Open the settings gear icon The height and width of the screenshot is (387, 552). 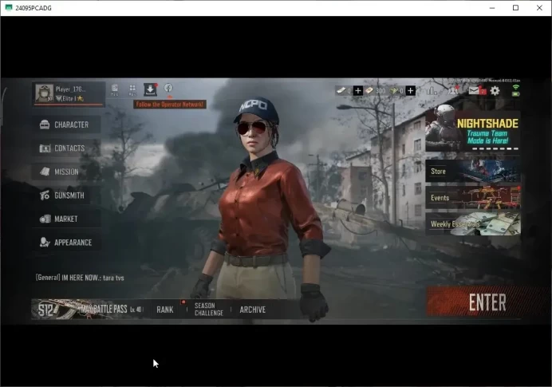[x=495, y=91]
